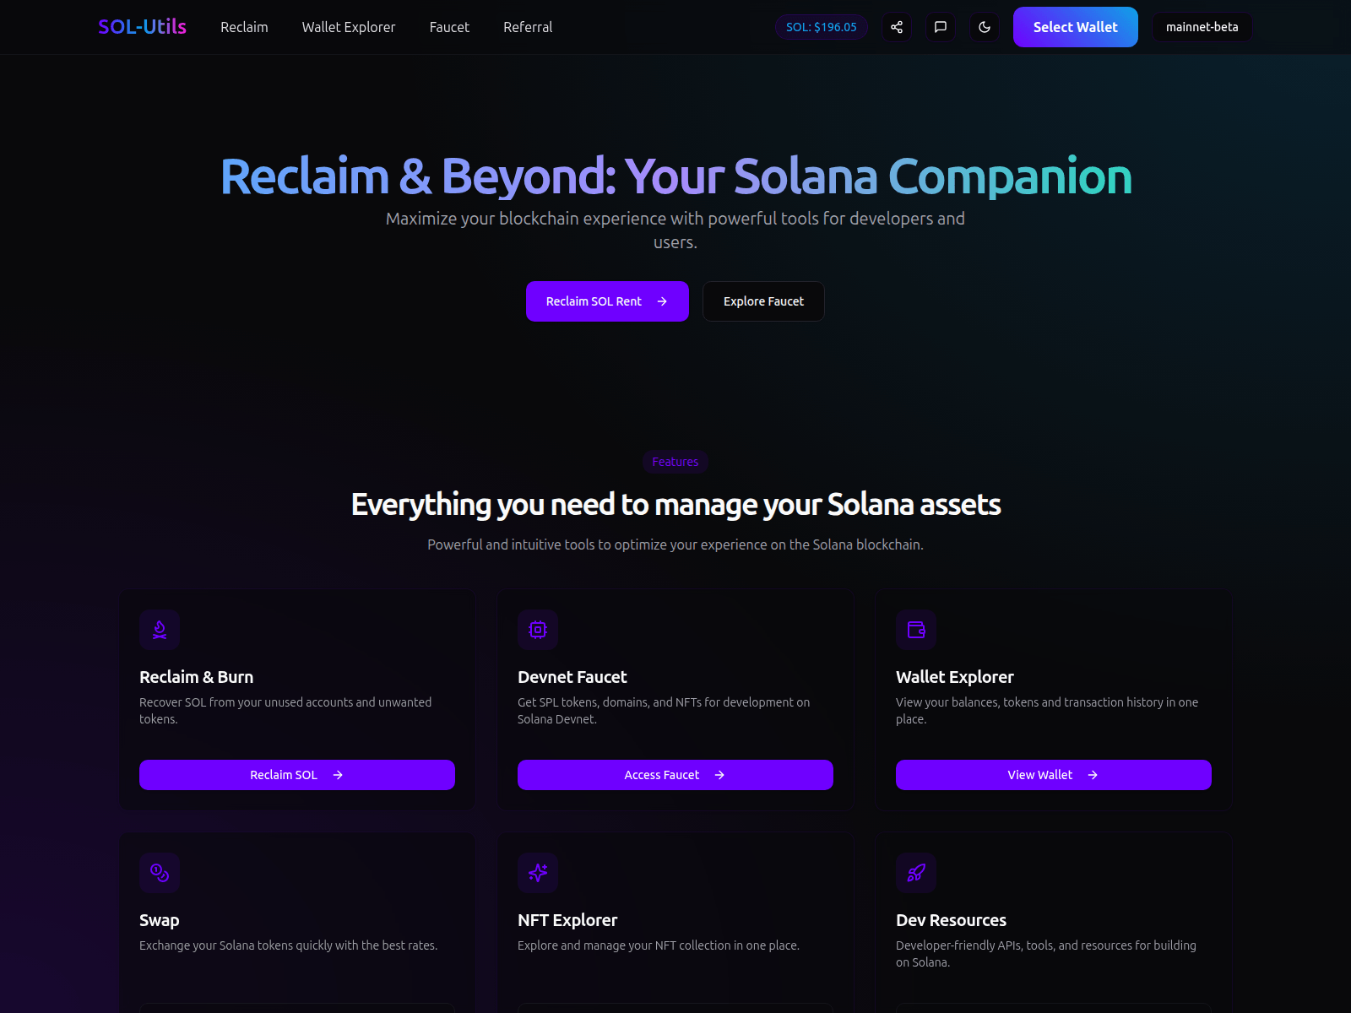Click the Dev Resources card title
1351x1013 pixels.
(x=951, y=920)
